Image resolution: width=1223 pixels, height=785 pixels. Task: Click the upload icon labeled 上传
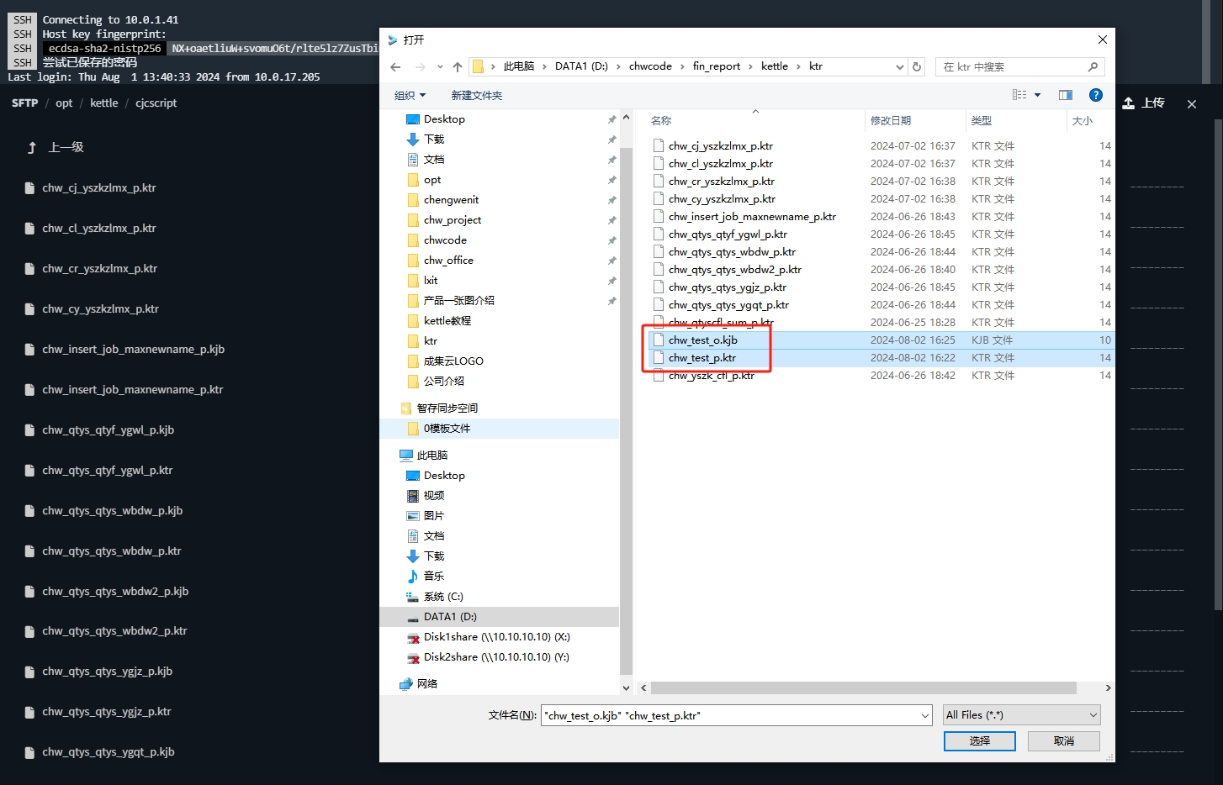pyautogui.click(x=1144, y=103)
